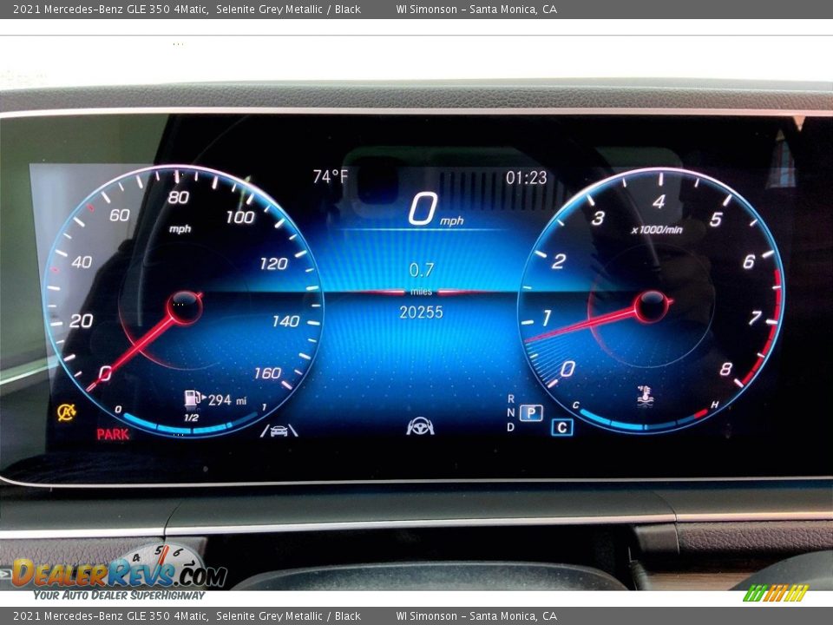Click the 4 mark on tachometer
The image size is (833, 625).
[659, 201]
